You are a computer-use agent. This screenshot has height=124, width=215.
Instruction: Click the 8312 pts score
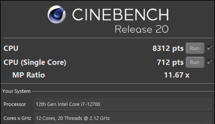point(168,48)
